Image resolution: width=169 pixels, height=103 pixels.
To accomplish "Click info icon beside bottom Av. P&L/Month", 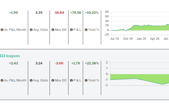I will [x=2, y=80].
